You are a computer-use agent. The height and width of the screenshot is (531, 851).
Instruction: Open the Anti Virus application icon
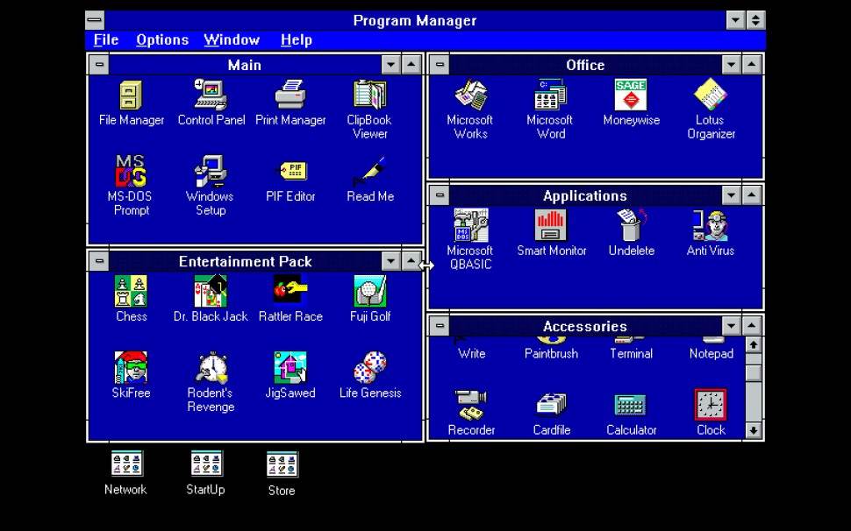pos(710,226)
